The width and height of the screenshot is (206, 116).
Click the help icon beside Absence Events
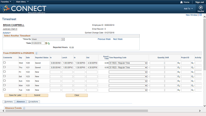coord(24,108)
